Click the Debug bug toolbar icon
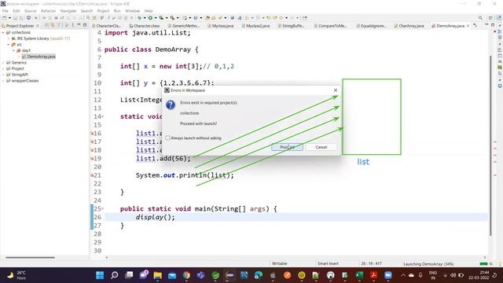The image size is (503, 283). click(139, 18)
